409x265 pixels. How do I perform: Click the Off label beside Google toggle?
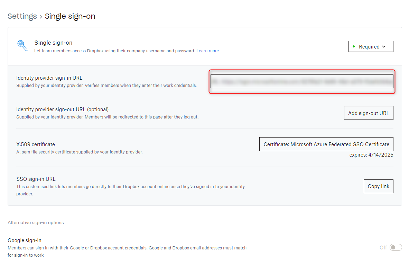(x=383, y=247)
